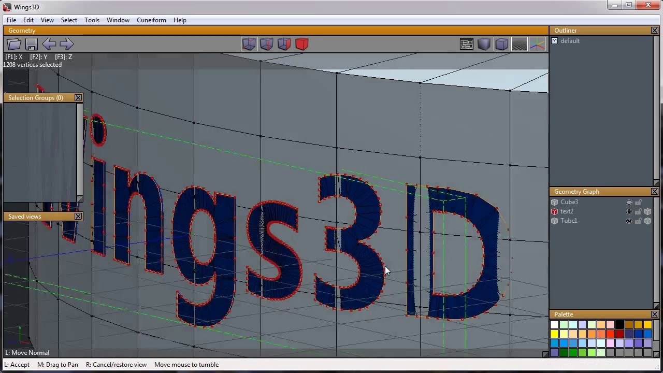Click the '[F3]: Z' axis hint

63,57
